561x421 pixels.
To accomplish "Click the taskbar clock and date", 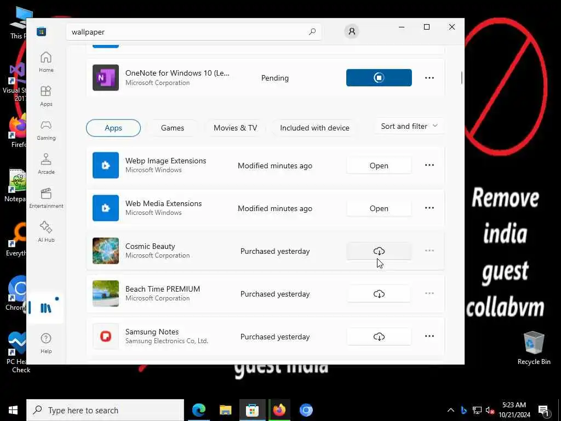I will tap(514, 410).
